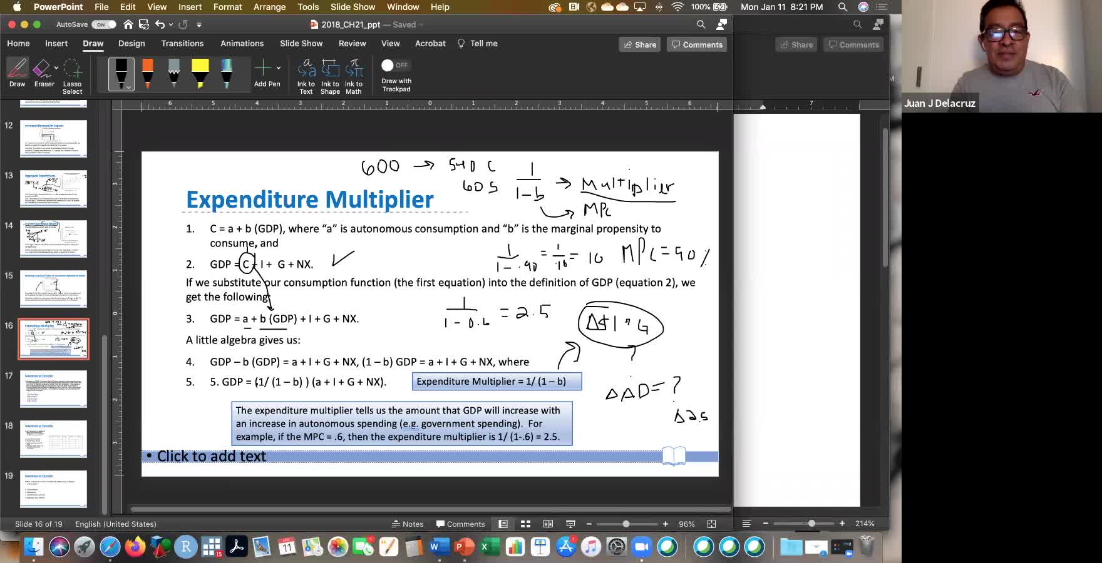Click the Redo icon
1102x563 pixels.
point(183,24)
